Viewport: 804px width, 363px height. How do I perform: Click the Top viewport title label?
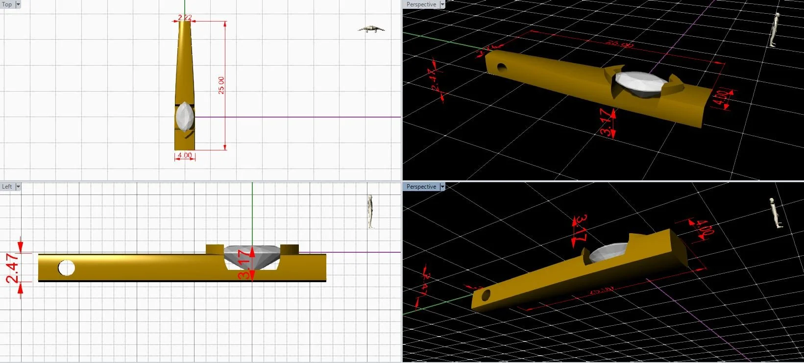coord(7,4)
